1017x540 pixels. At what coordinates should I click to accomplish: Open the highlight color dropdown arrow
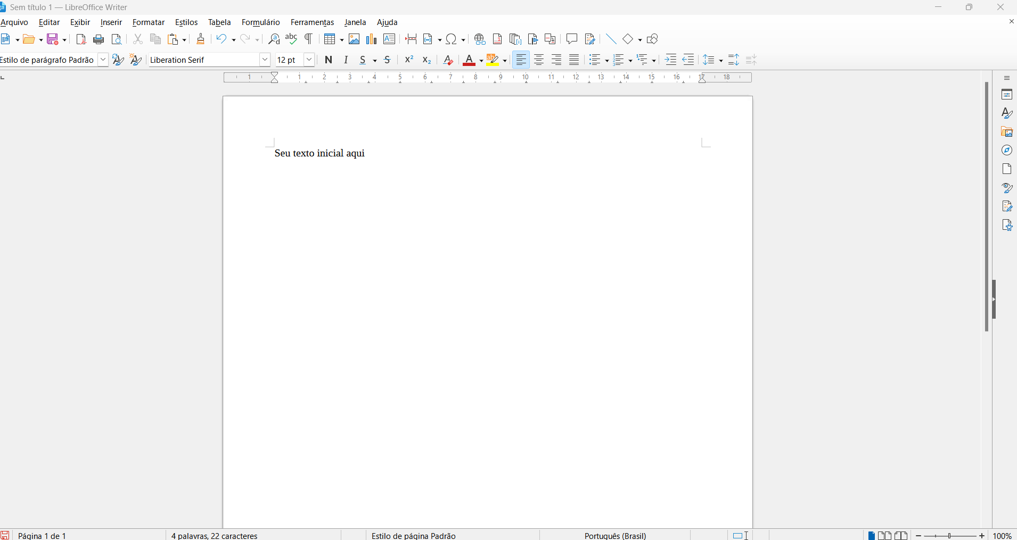click(x=505, y=61)
